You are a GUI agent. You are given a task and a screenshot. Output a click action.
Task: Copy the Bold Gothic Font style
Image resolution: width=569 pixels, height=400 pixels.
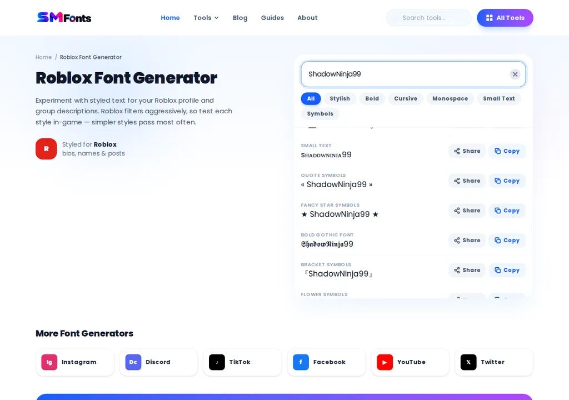(507, 241)
